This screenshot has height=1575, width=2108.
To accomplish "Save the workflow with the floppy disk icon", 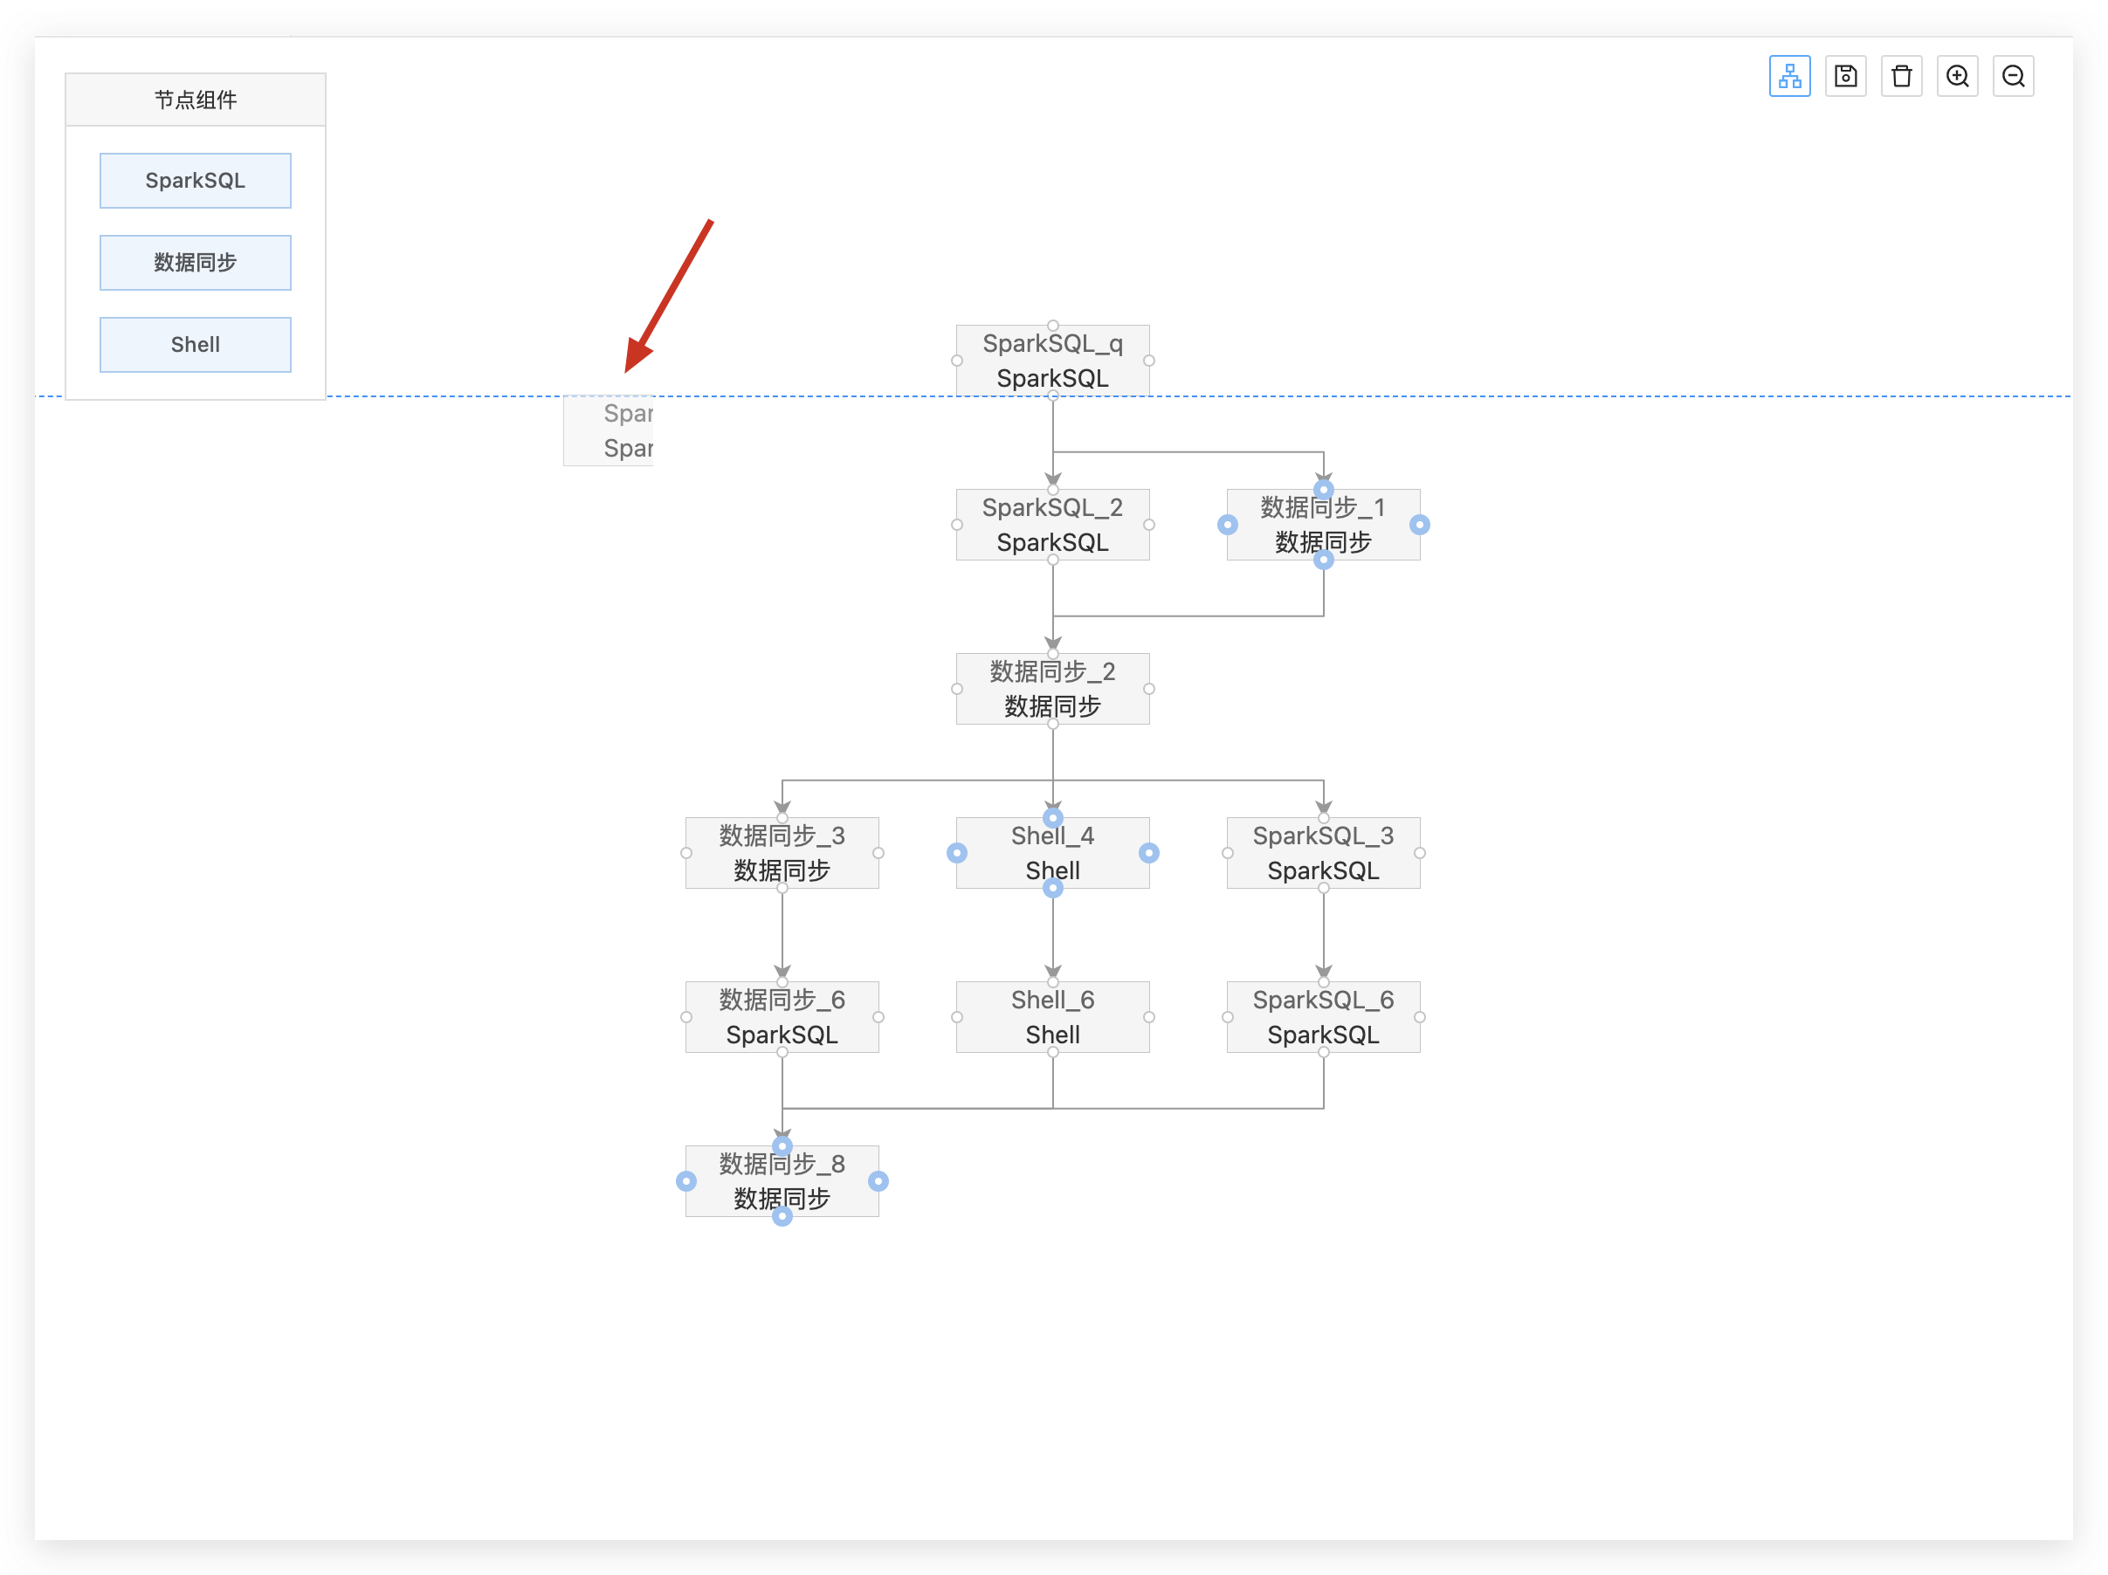I will click(1845, 76).
